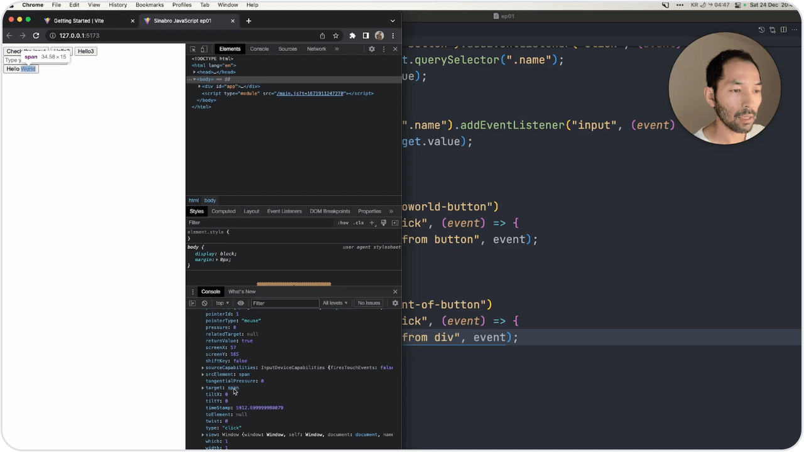Expand the target: span property
This screenshot has width=804, height=452.
tap(203, 388)
